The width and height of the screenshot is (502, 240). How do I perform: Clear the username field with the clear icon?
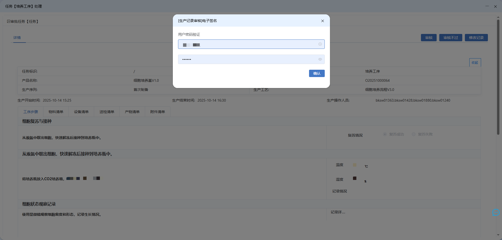point(320,44)
